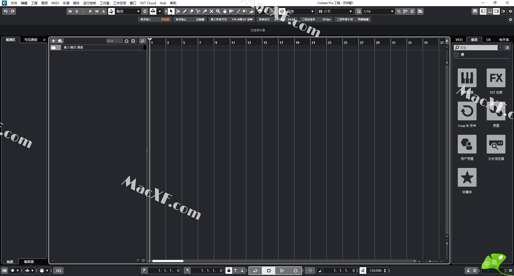514x276 pixels.
Task: Toggle Mute all (M) state button
Action: [x=70, y=11]
